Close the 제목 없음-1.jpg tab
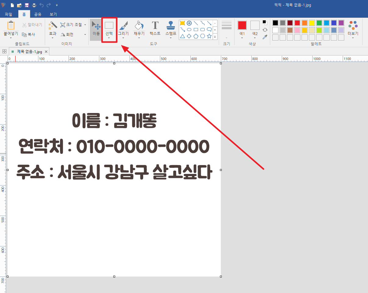This screenshot has width=368, height=293. click(x=46, y=51)
